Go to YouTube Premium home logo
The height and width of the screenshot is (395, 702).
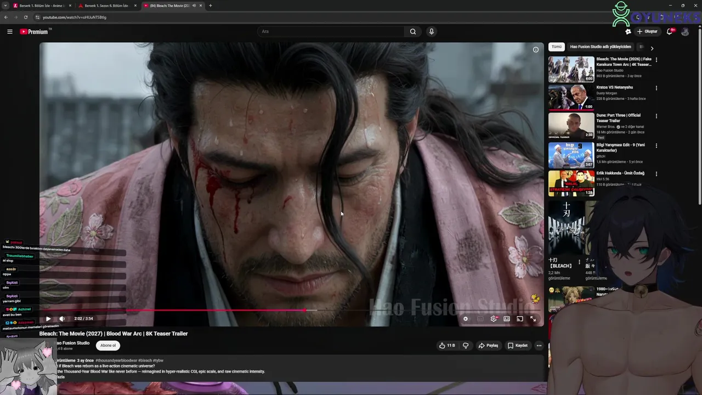(35, 32)
